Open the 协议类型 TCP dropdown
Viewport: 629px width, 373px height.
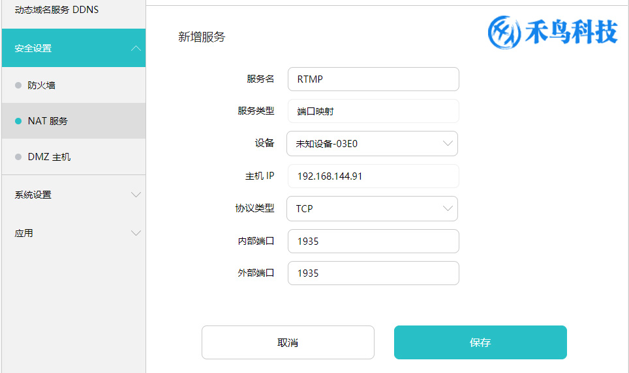tap(373, 208)
